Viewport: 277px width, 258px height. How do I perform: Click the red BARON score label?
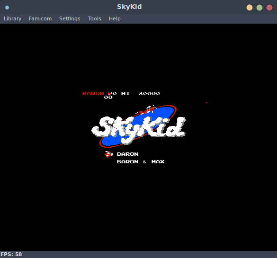93,93
